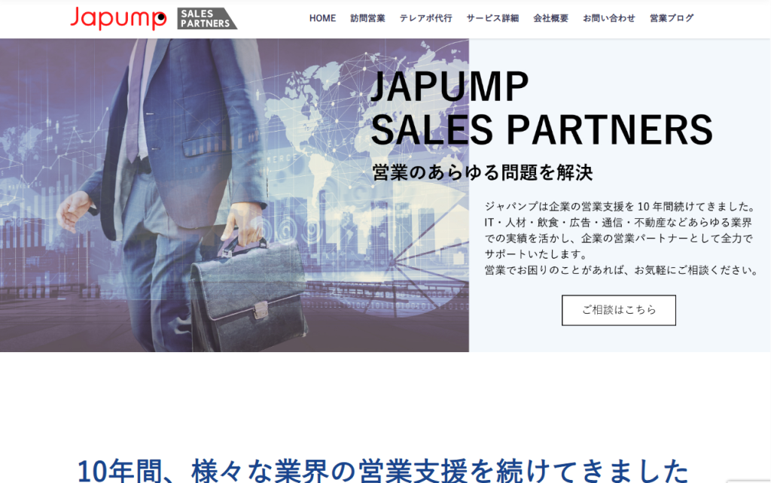Click お問い合わせ in the header
The width and height of the screenshot is (771, 483).
pyautogui.click(x=608, y=18)
